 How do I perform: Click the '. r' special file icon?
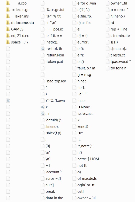(43, 114)
